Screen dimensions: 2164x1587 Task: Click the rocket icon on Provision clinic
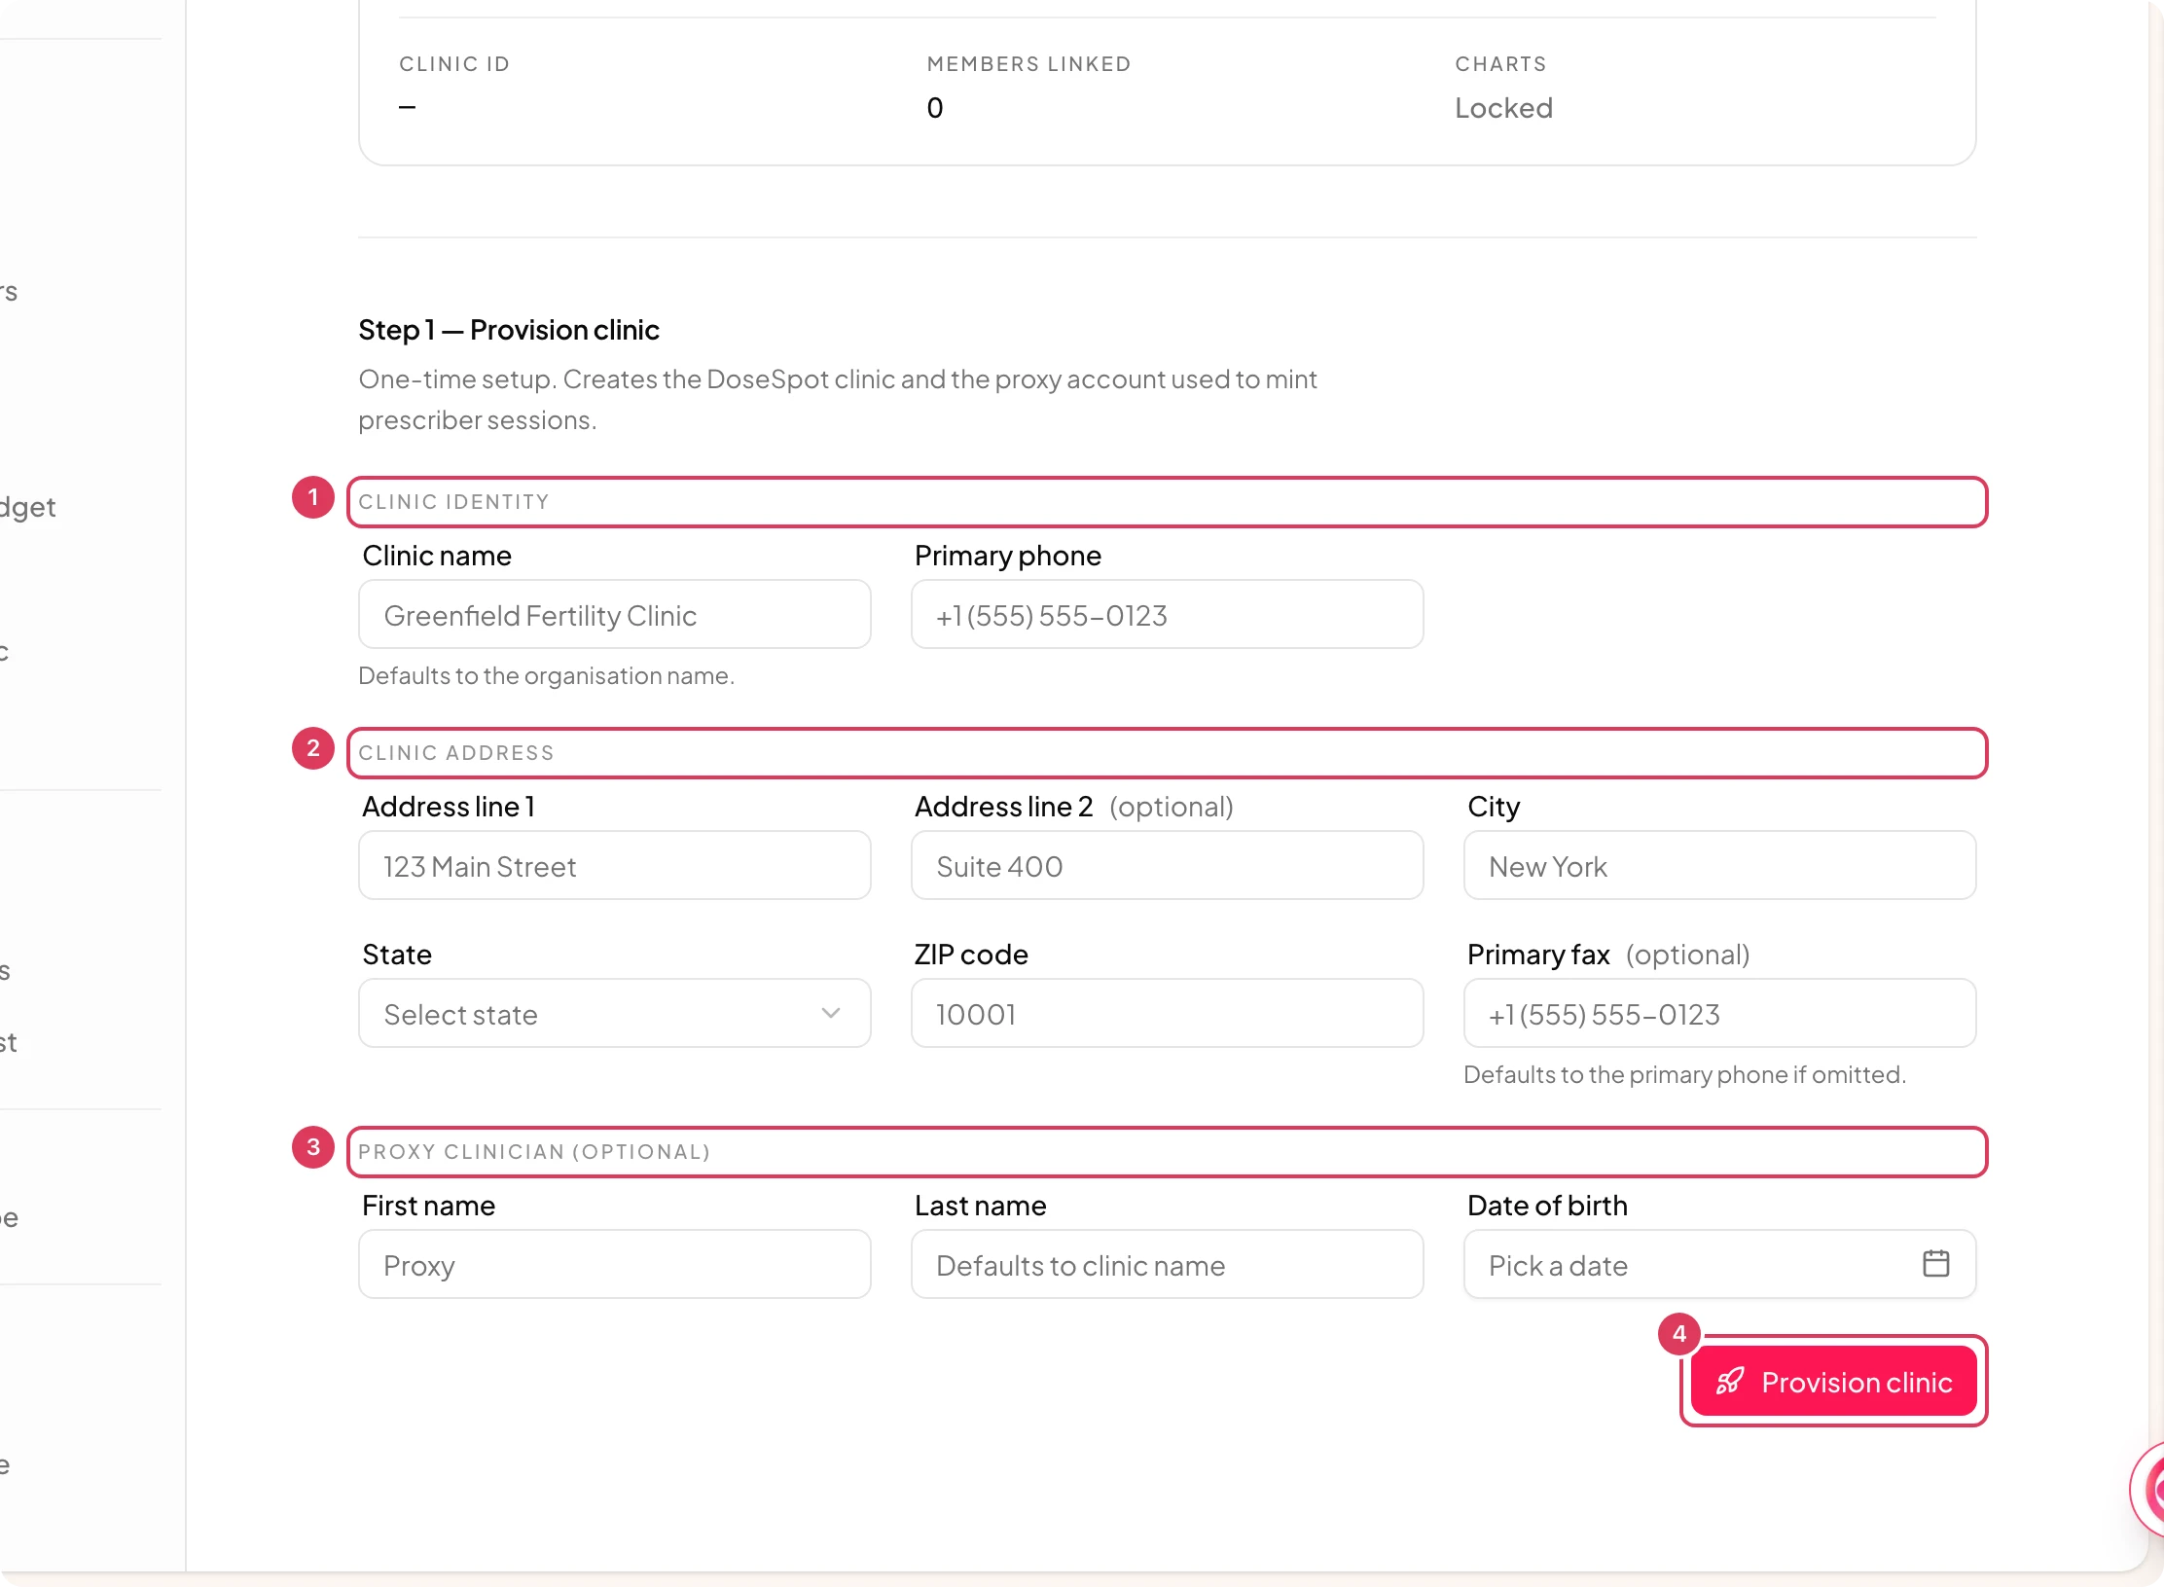click(1729, 1382)
